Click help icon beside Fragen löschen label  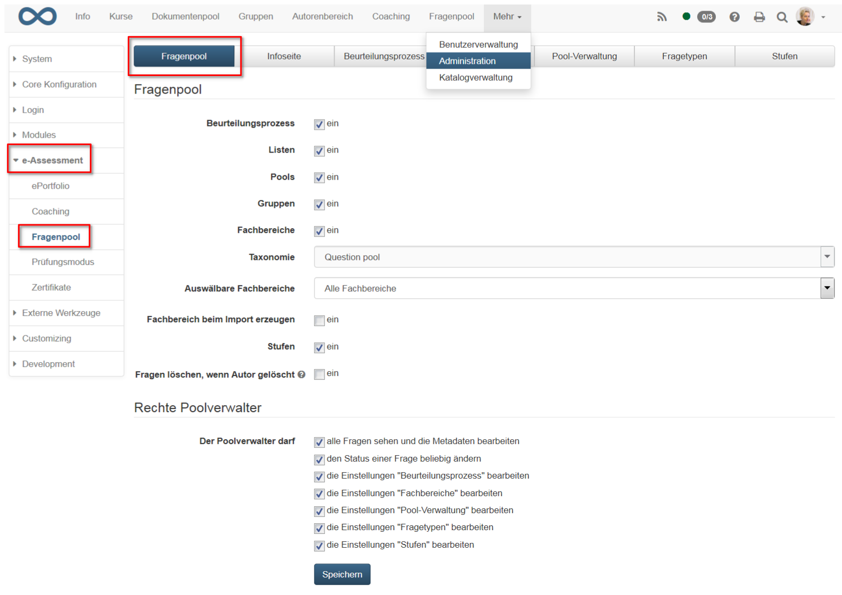coord(302,374)
